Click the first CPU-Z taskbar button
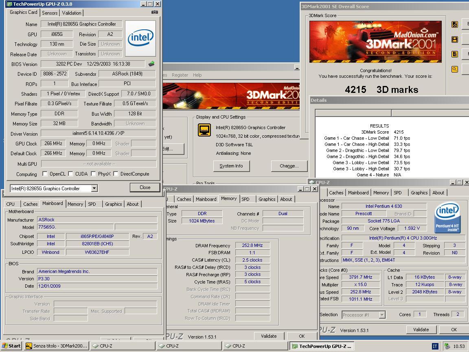The image size is (469, 352). click(x=122, y=346)
